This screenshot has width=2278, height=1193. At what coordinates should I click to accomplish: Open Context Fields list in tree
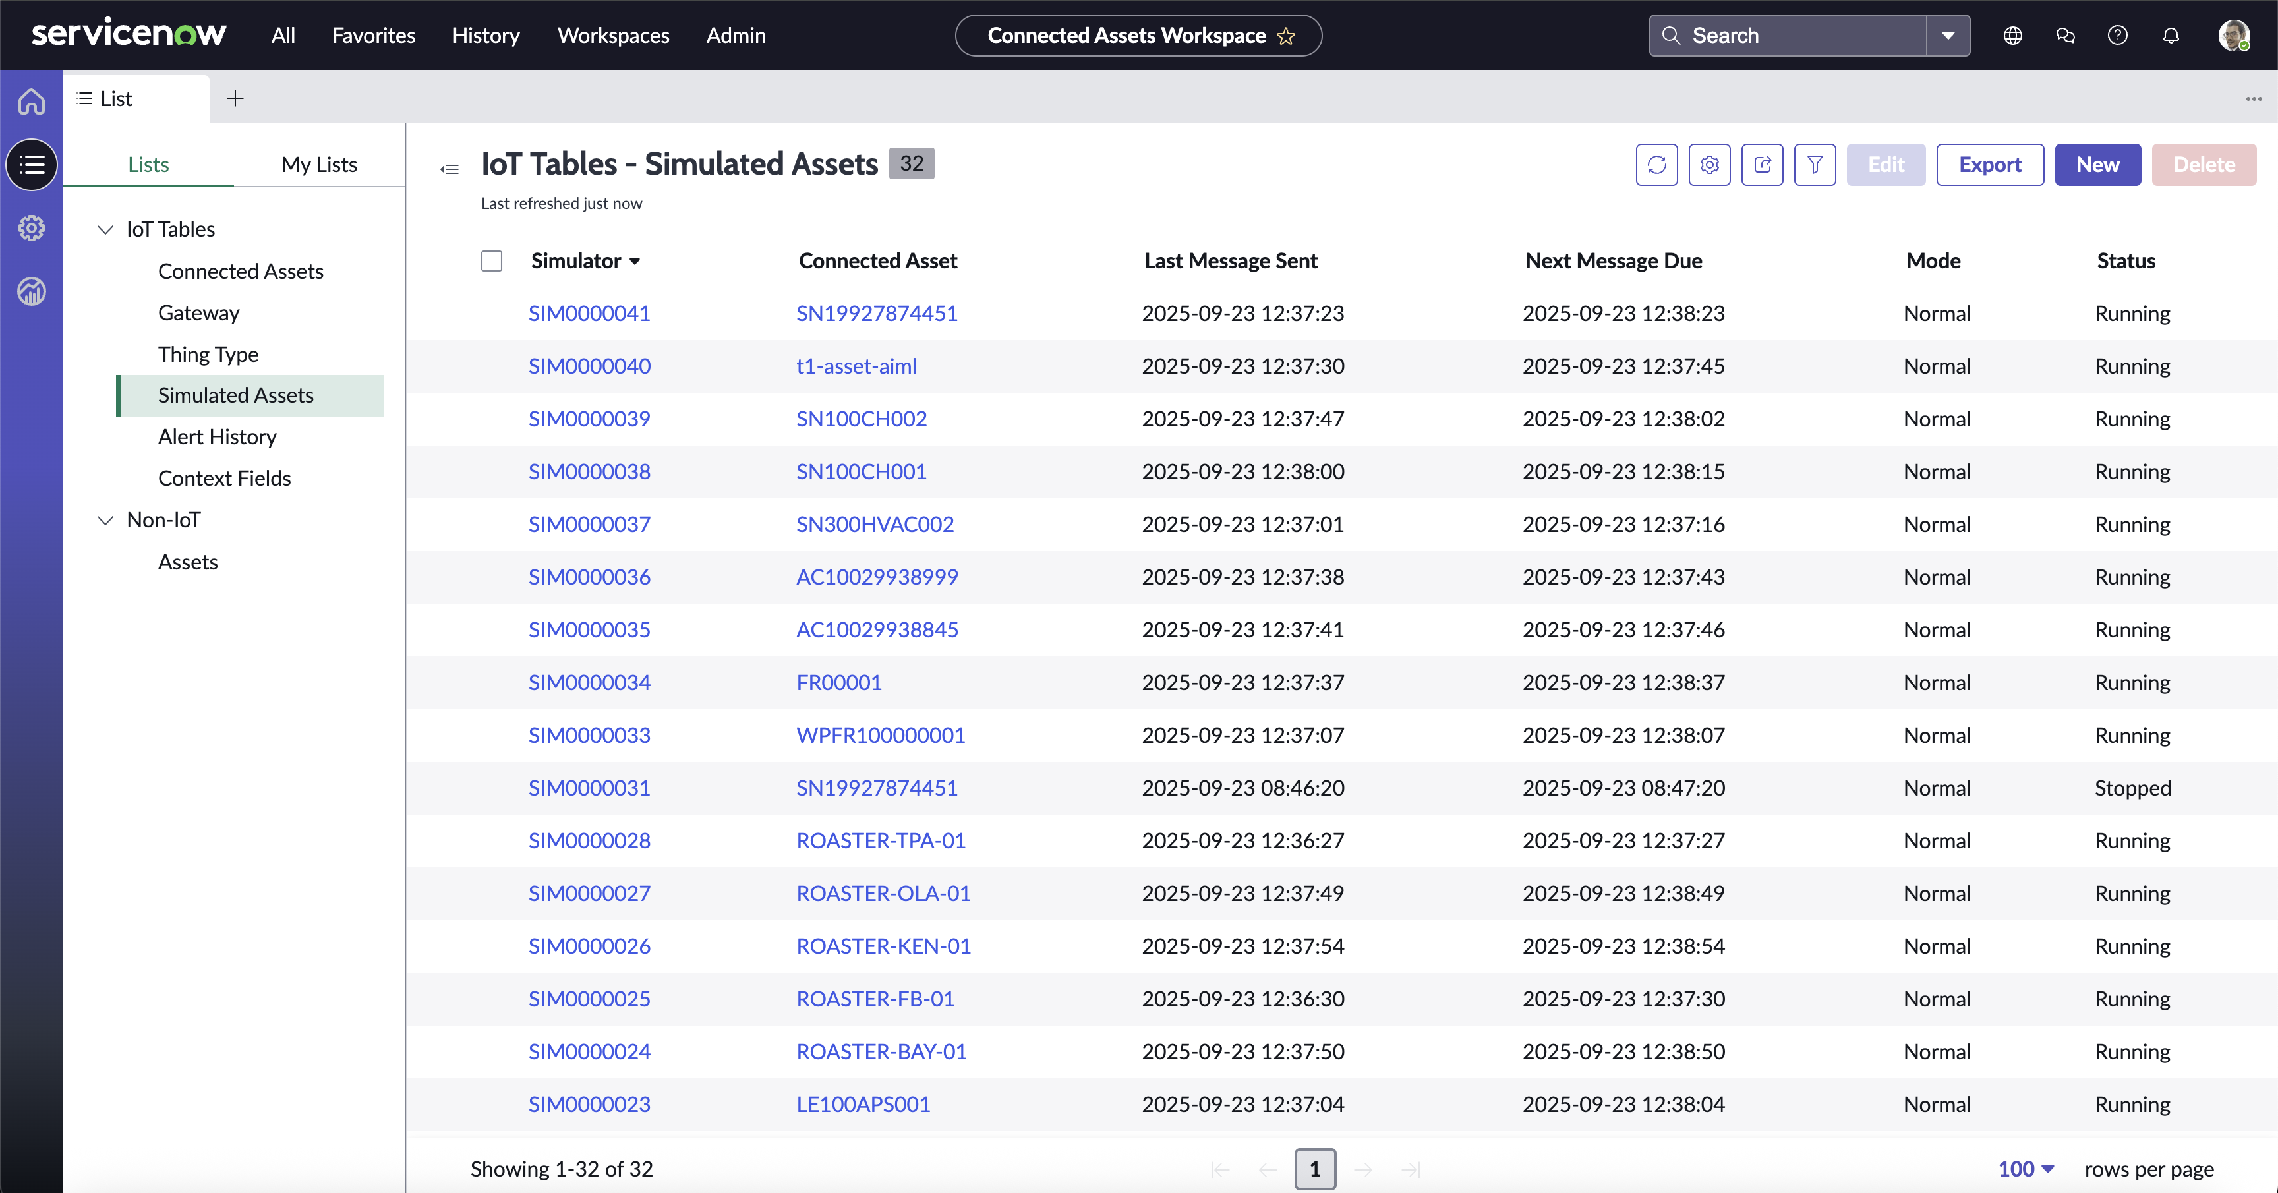click(x=225, y=479)
